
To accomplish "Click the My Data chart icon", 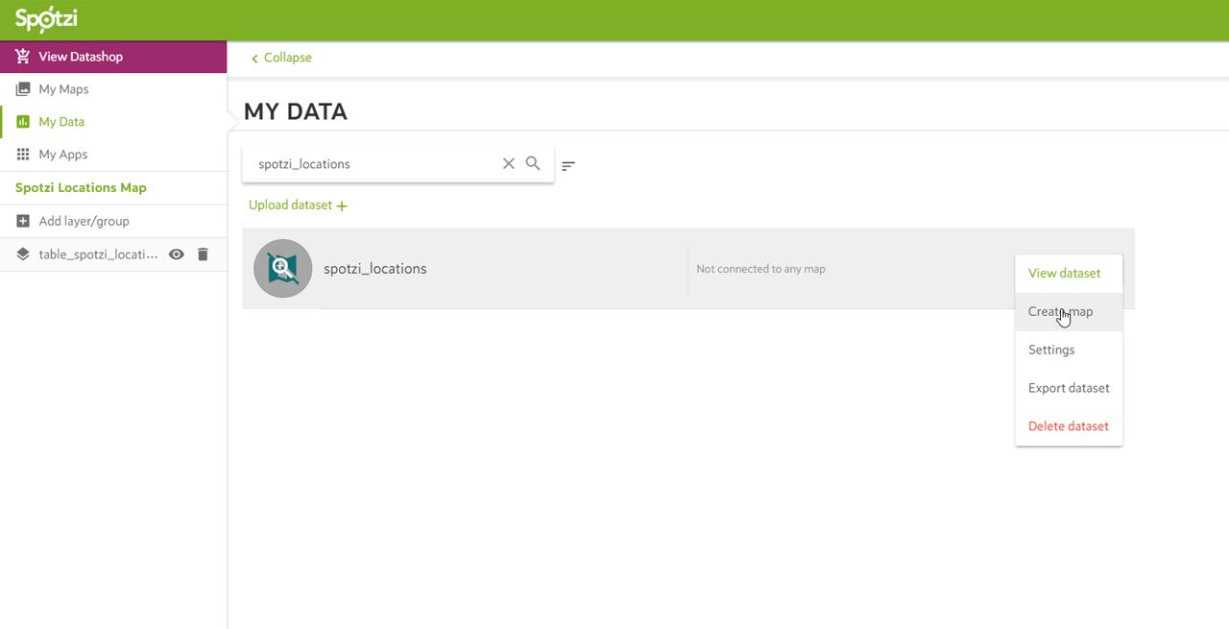I will (x=23, y=122).
